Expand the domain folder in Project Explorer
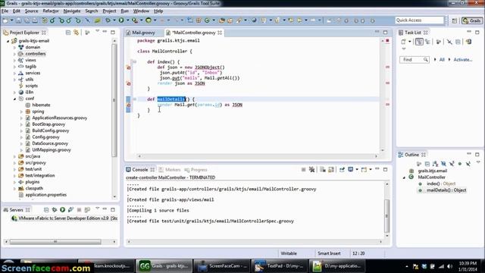The image size is (485, 273). 14,47
